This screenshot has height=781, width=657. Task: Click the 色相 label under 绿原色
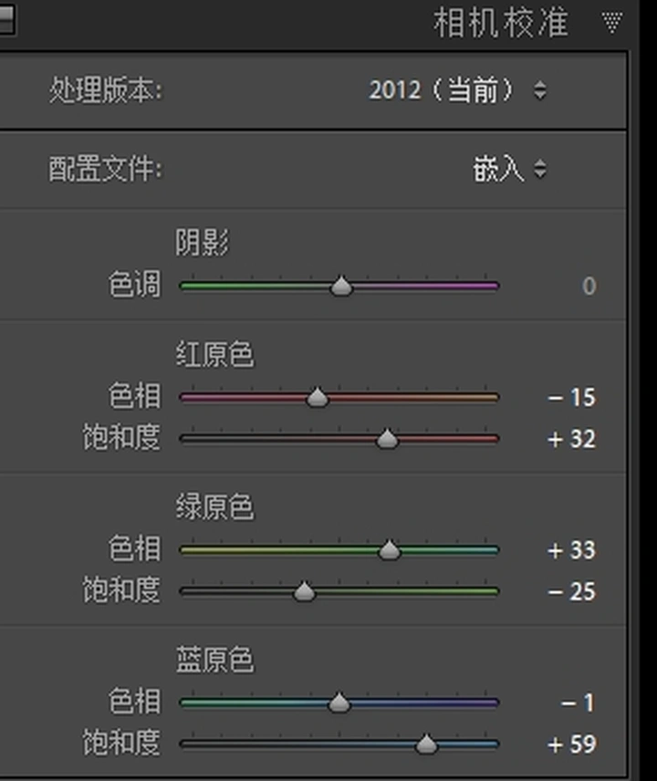135,549
